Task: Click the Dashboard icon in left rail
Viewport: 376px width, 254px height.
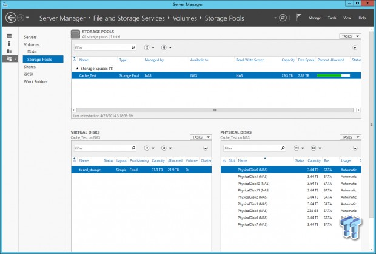Action: 9,36
